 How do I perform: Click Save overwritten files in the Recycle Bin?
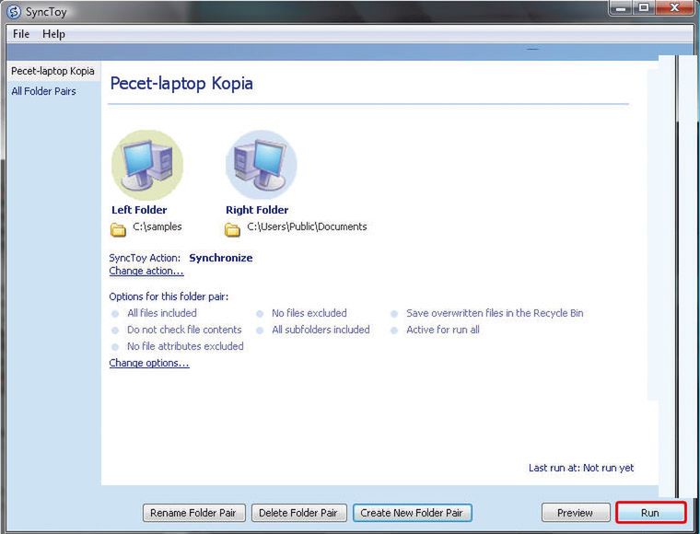pos(495,313)
